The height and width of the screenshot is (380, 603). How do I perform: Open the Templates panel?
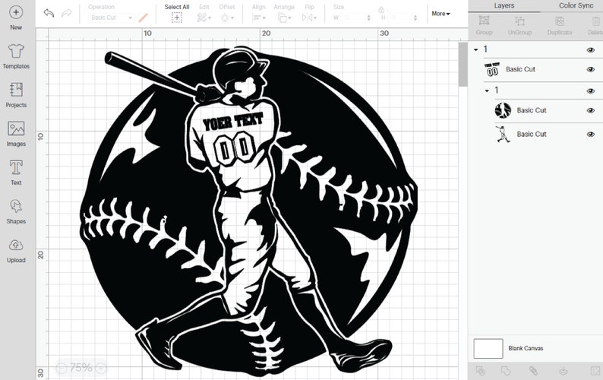pyautogui.click(x=16, y=56)
